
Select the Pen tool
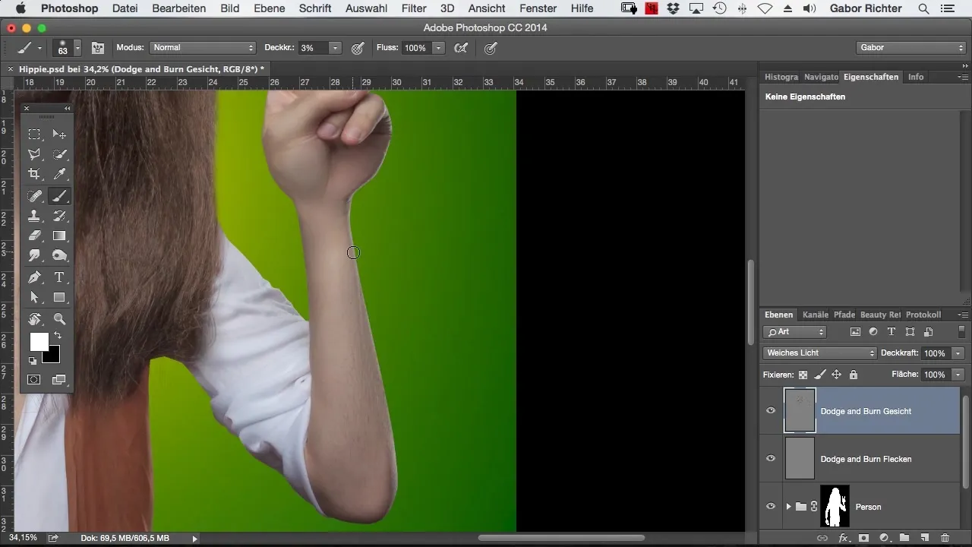pyautogui.click(x=35, y=277)
